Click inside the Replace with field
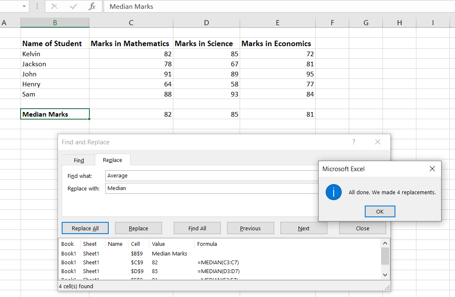This screenshot has height=297, width=455. (x=210, y=188)
